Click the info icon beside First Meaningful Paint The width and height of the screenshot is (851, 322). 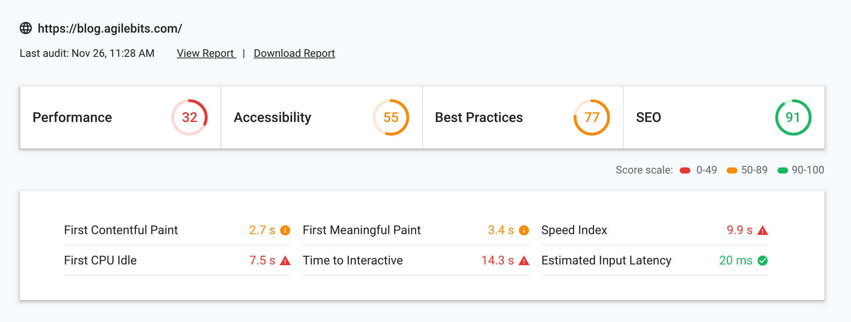click(523, 230)
